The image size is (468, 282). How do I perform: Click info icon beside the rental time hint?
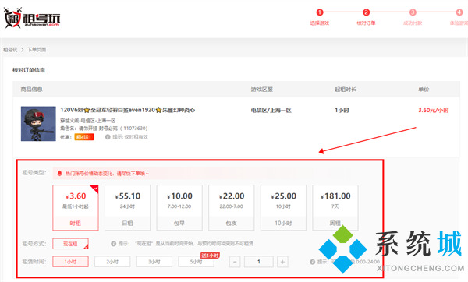tap(313, 262)
